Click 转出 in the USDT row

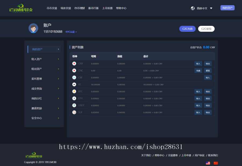208,105
